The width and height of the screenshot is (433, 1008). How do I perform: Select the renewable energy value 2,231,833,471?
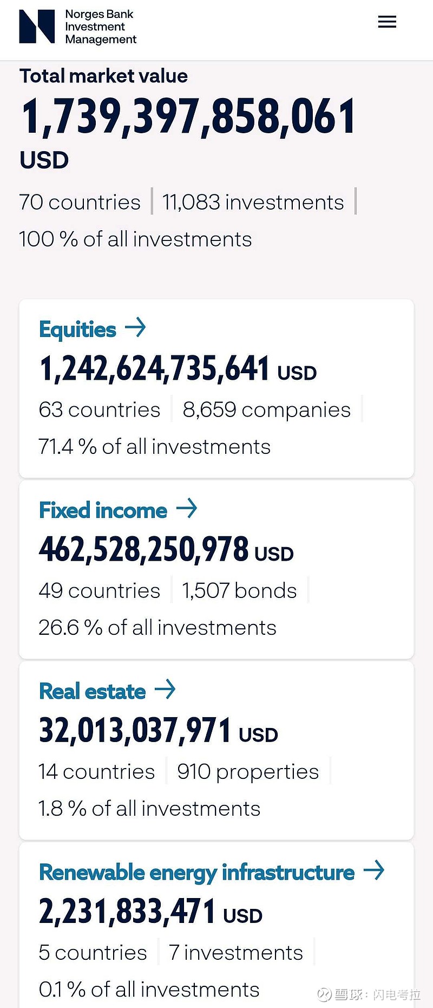tap(128, 912)
